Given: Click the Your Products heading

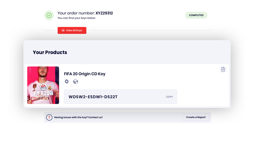Looking at the screenshot, I should (50, 52).
